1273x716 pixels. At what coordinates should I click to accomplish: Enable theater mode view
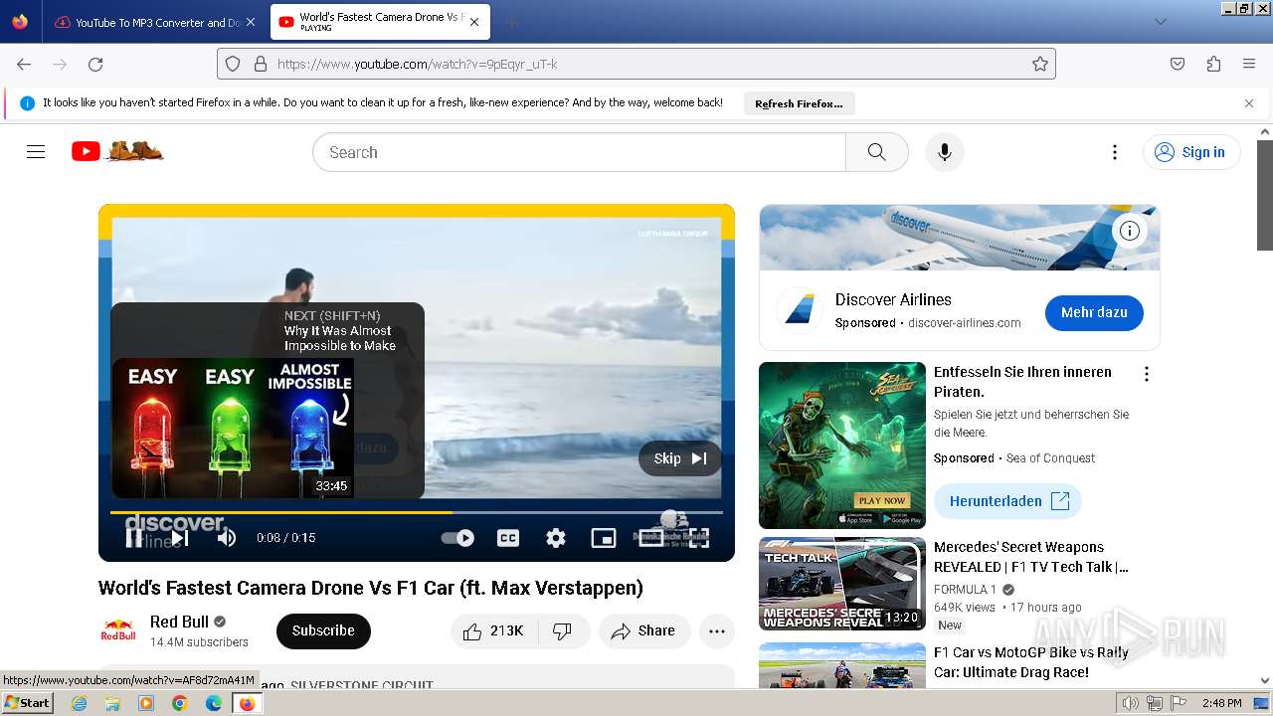pos(651,538)
